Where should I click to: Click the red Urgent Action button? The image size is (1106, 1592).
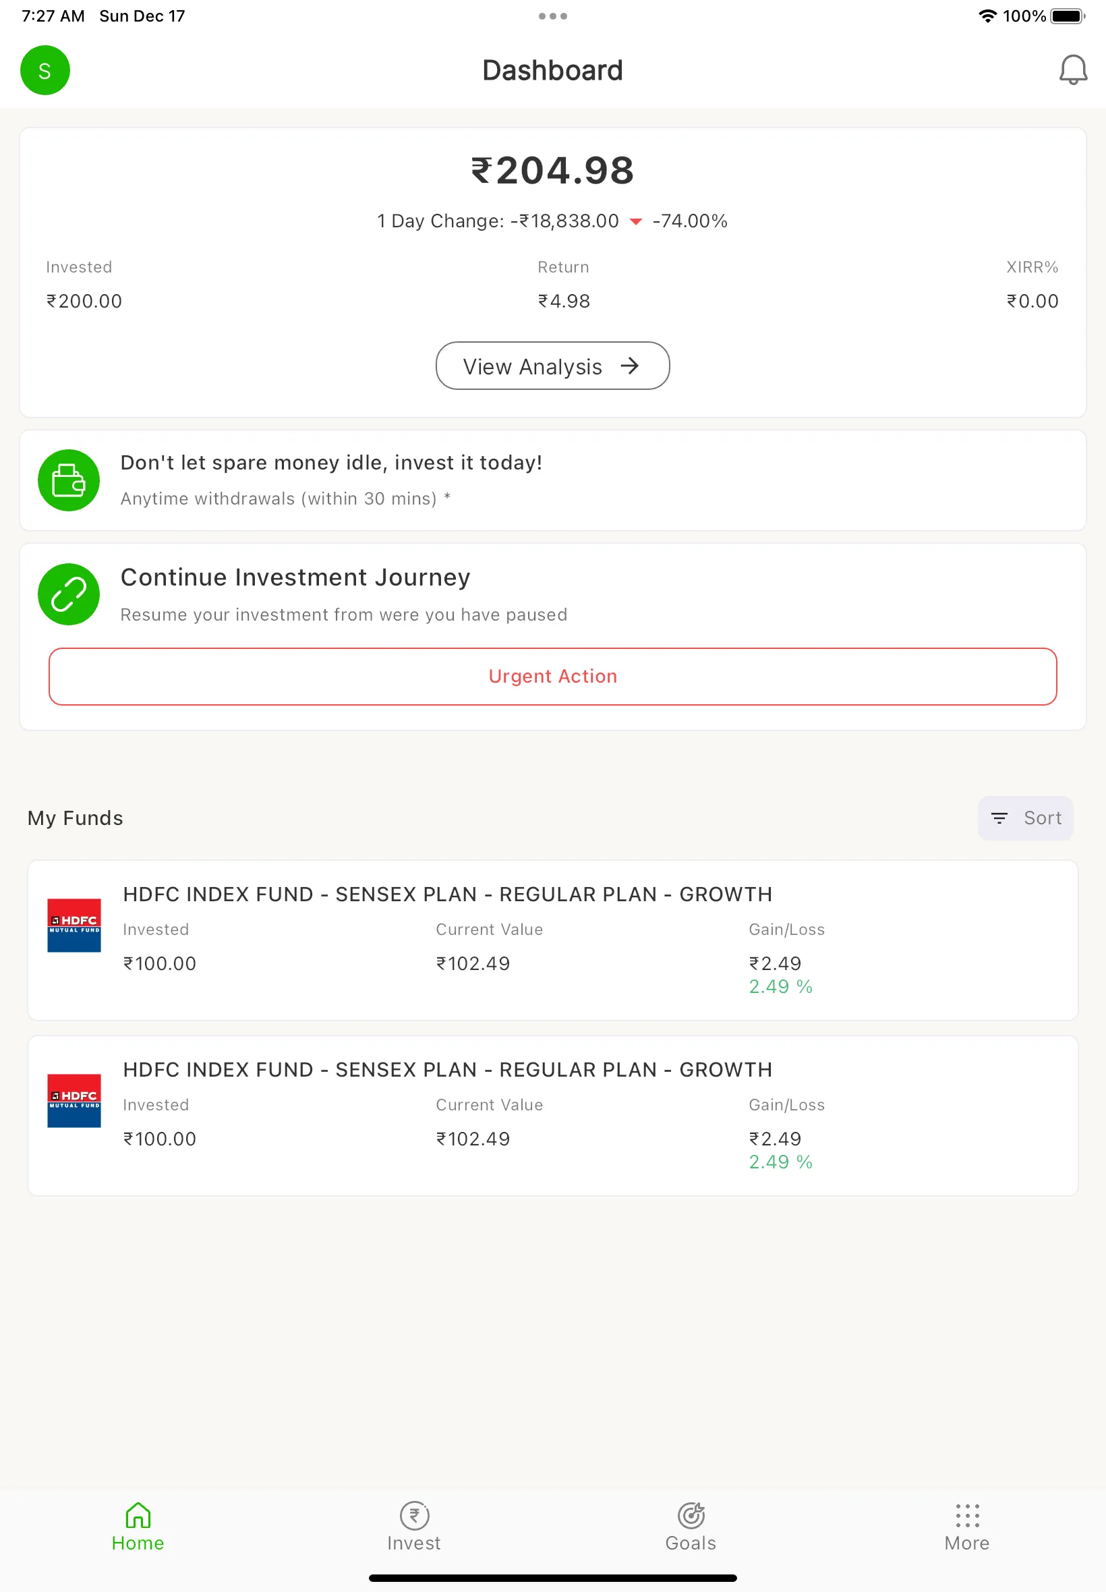[x=552, y=676]
